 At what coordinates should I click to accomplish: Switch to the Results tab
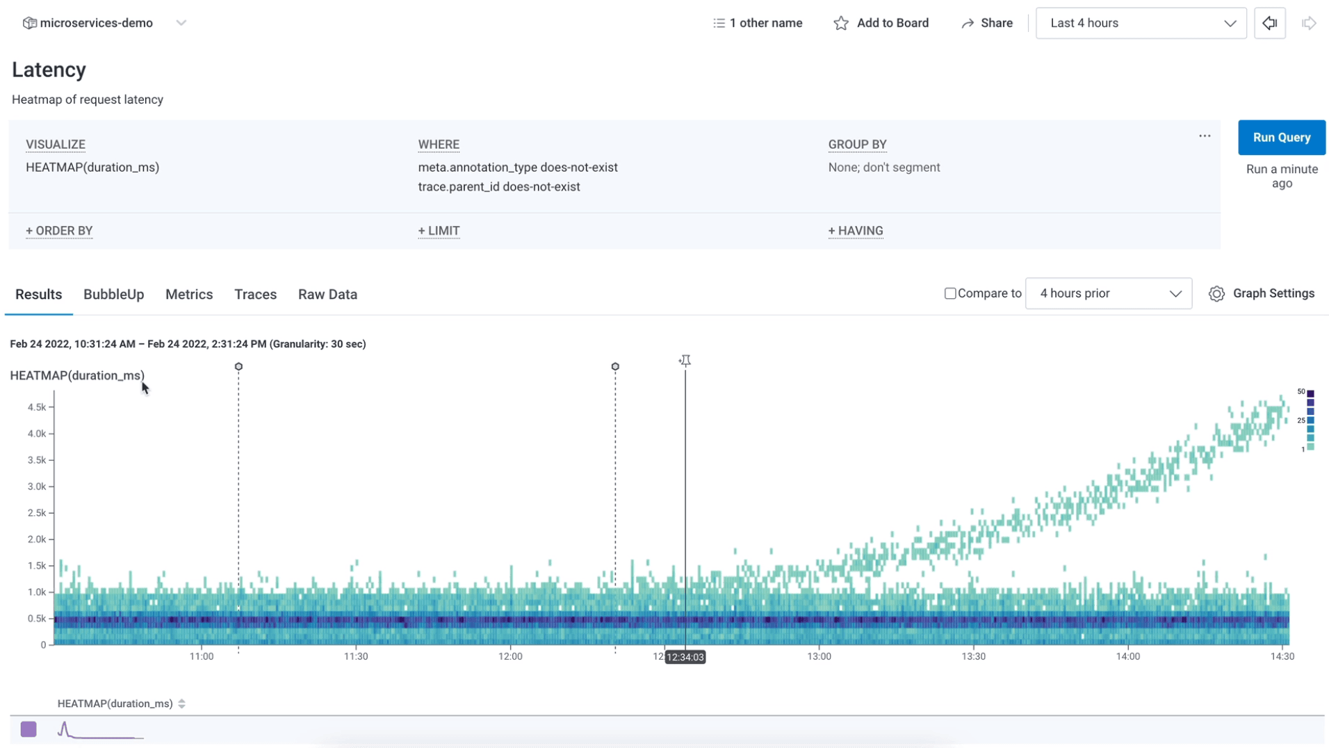point(39,295)
